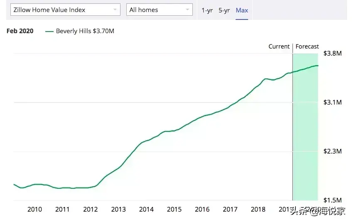This screenshot has height=222, width=352.
Task: Click the 2018 x-axis year label
Action: tap(258, 210)
